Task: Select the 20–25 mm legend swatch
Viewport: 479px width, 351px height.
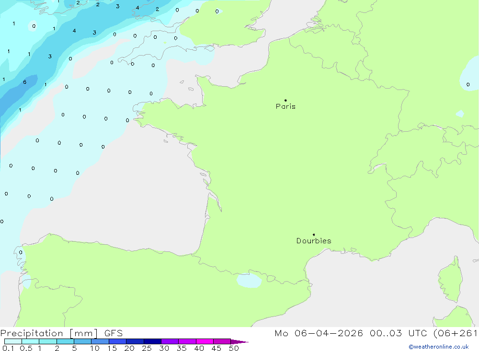Action: [135, 341]
